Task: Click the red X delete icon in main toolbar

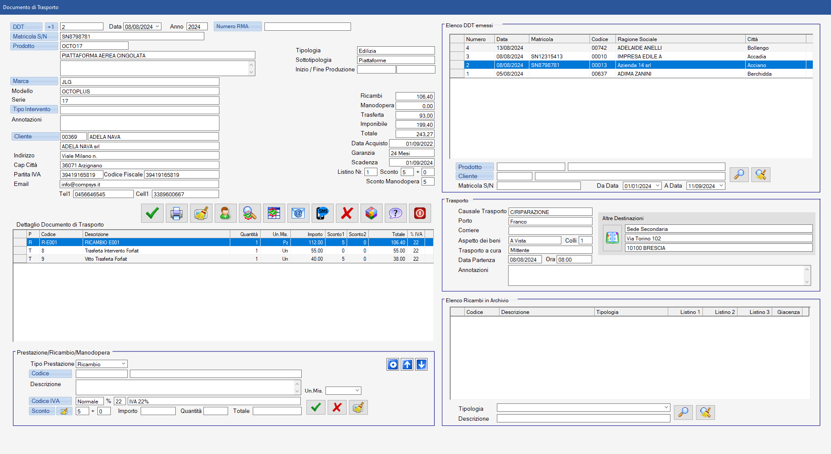Action: click(x=347, y=213)
